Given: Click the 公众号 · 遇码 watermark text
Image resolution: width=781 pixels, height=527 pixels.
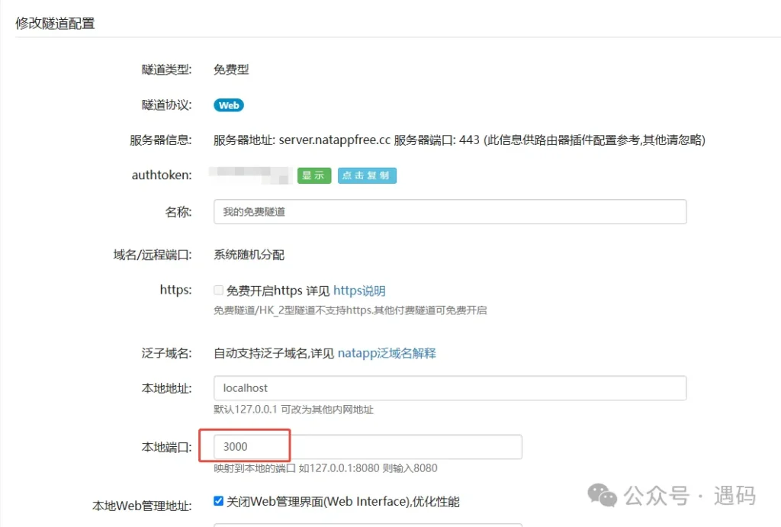Looking at the screenshot, I should pos(690,496).
